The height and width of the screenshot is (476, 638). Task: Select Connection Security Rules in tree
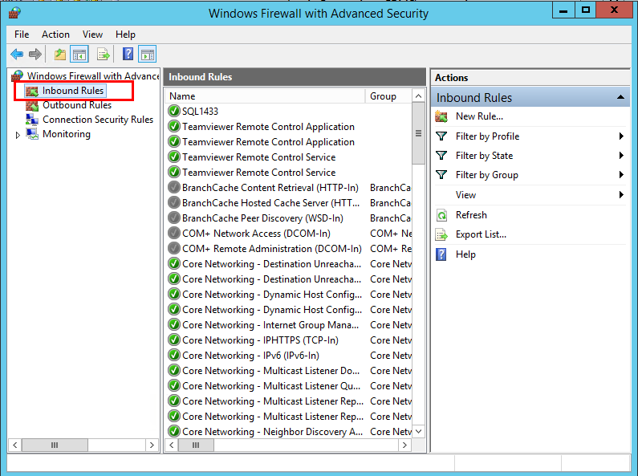coord(97,120)
